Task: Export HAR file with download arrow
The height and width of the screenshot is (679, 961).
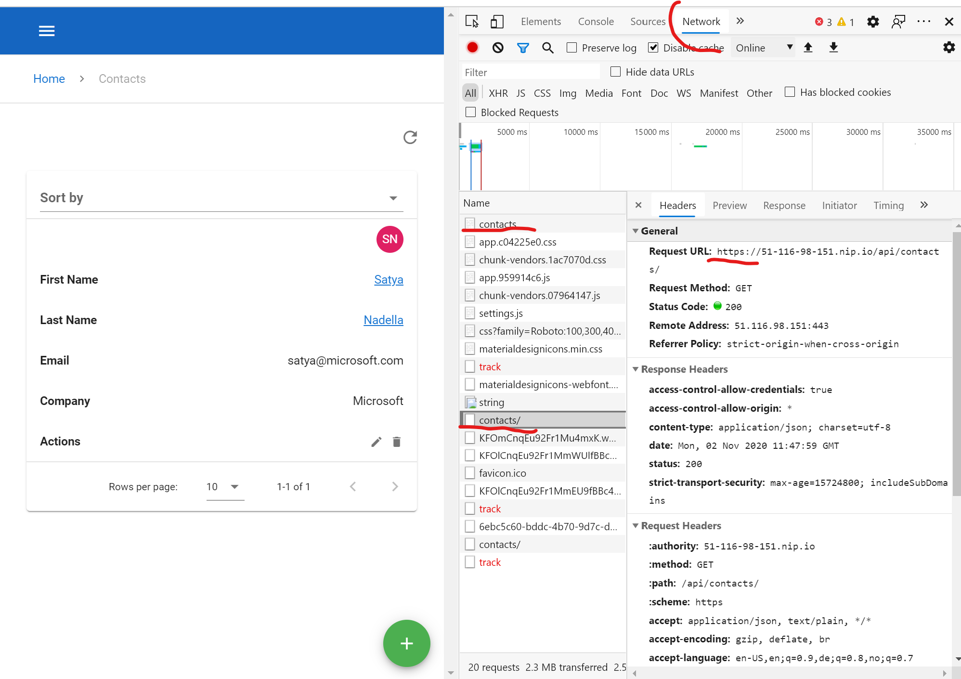Action: point(833,47)
